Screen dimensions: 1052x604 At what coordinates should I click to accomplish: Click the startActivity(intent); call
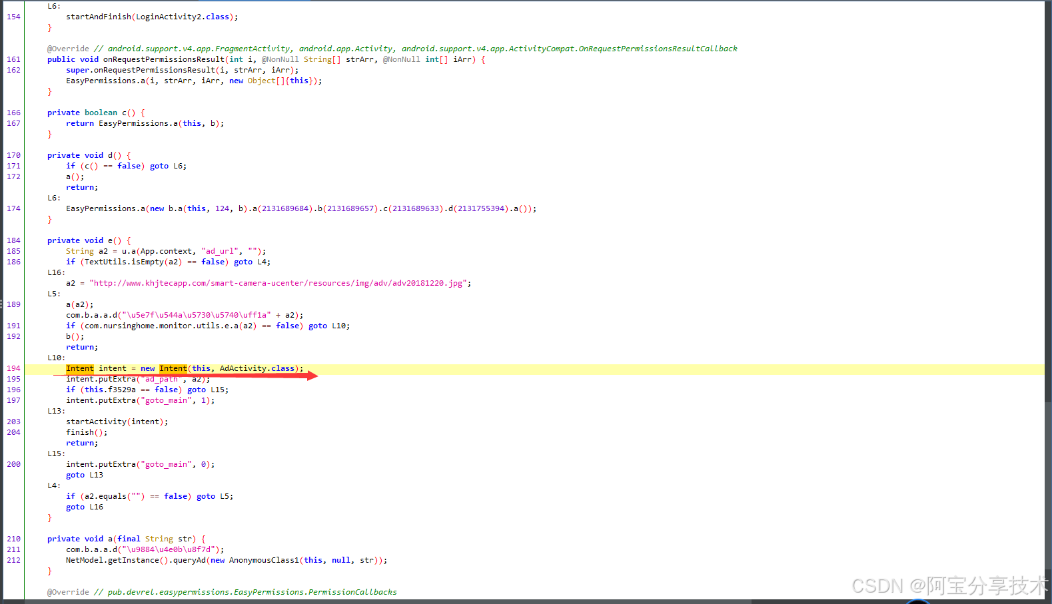(117, 422)
